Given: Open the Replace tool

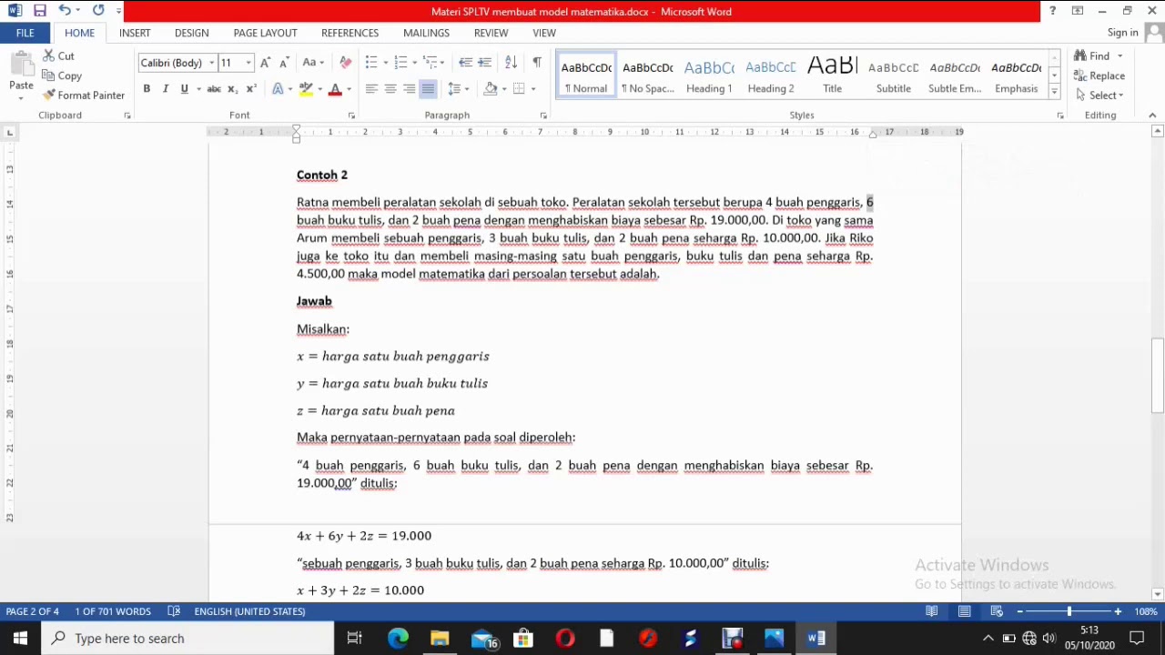Looking at the screenshot, I should (1099, 76).
